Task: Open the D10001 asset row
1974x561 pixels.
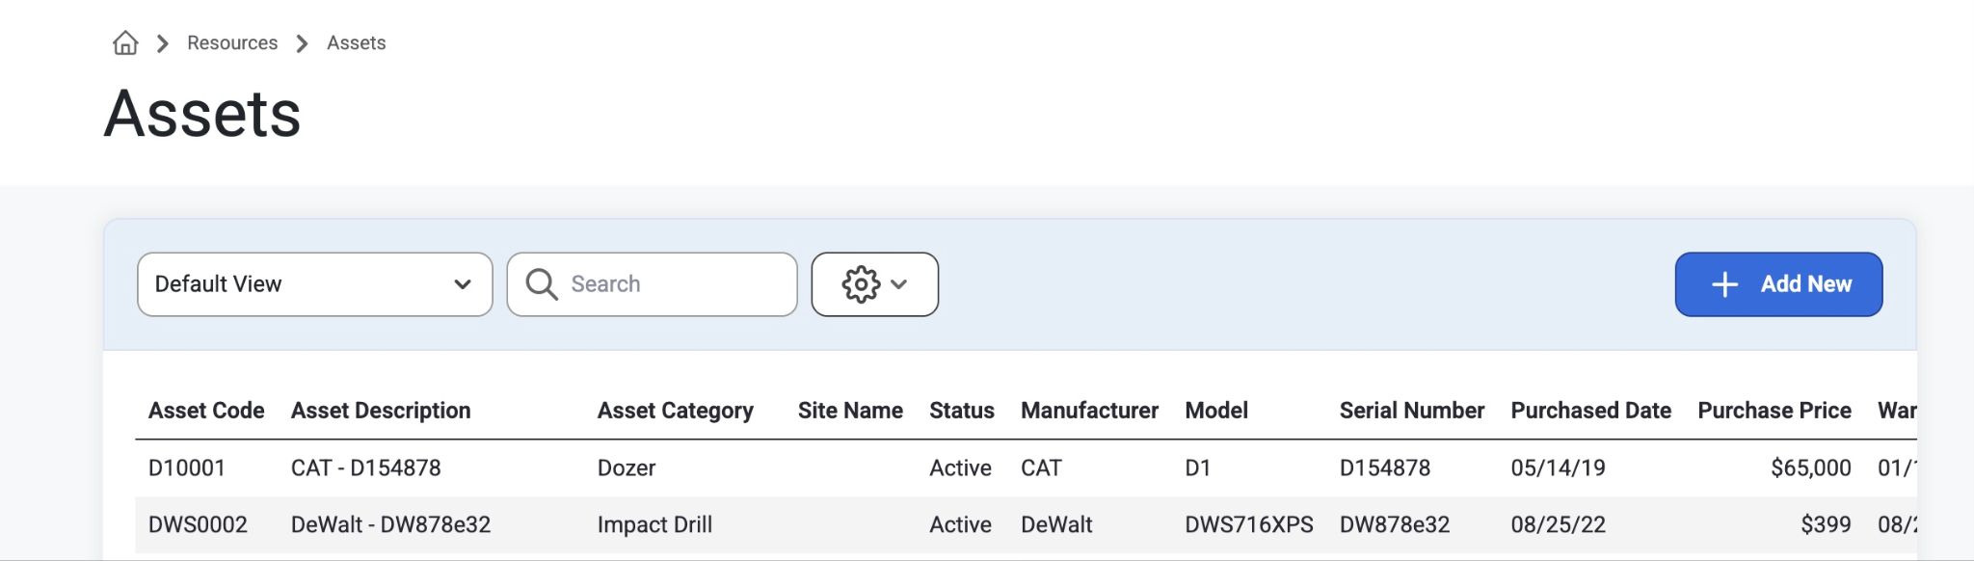Action: tap(1026, 468)
